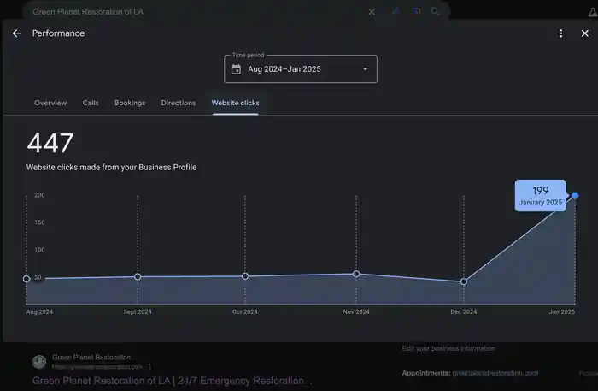Click the Aug 2024 axis label
Image resolution: width=598 pixels, height=391 pixels.
pyautogui.click(x=39, y=311)
